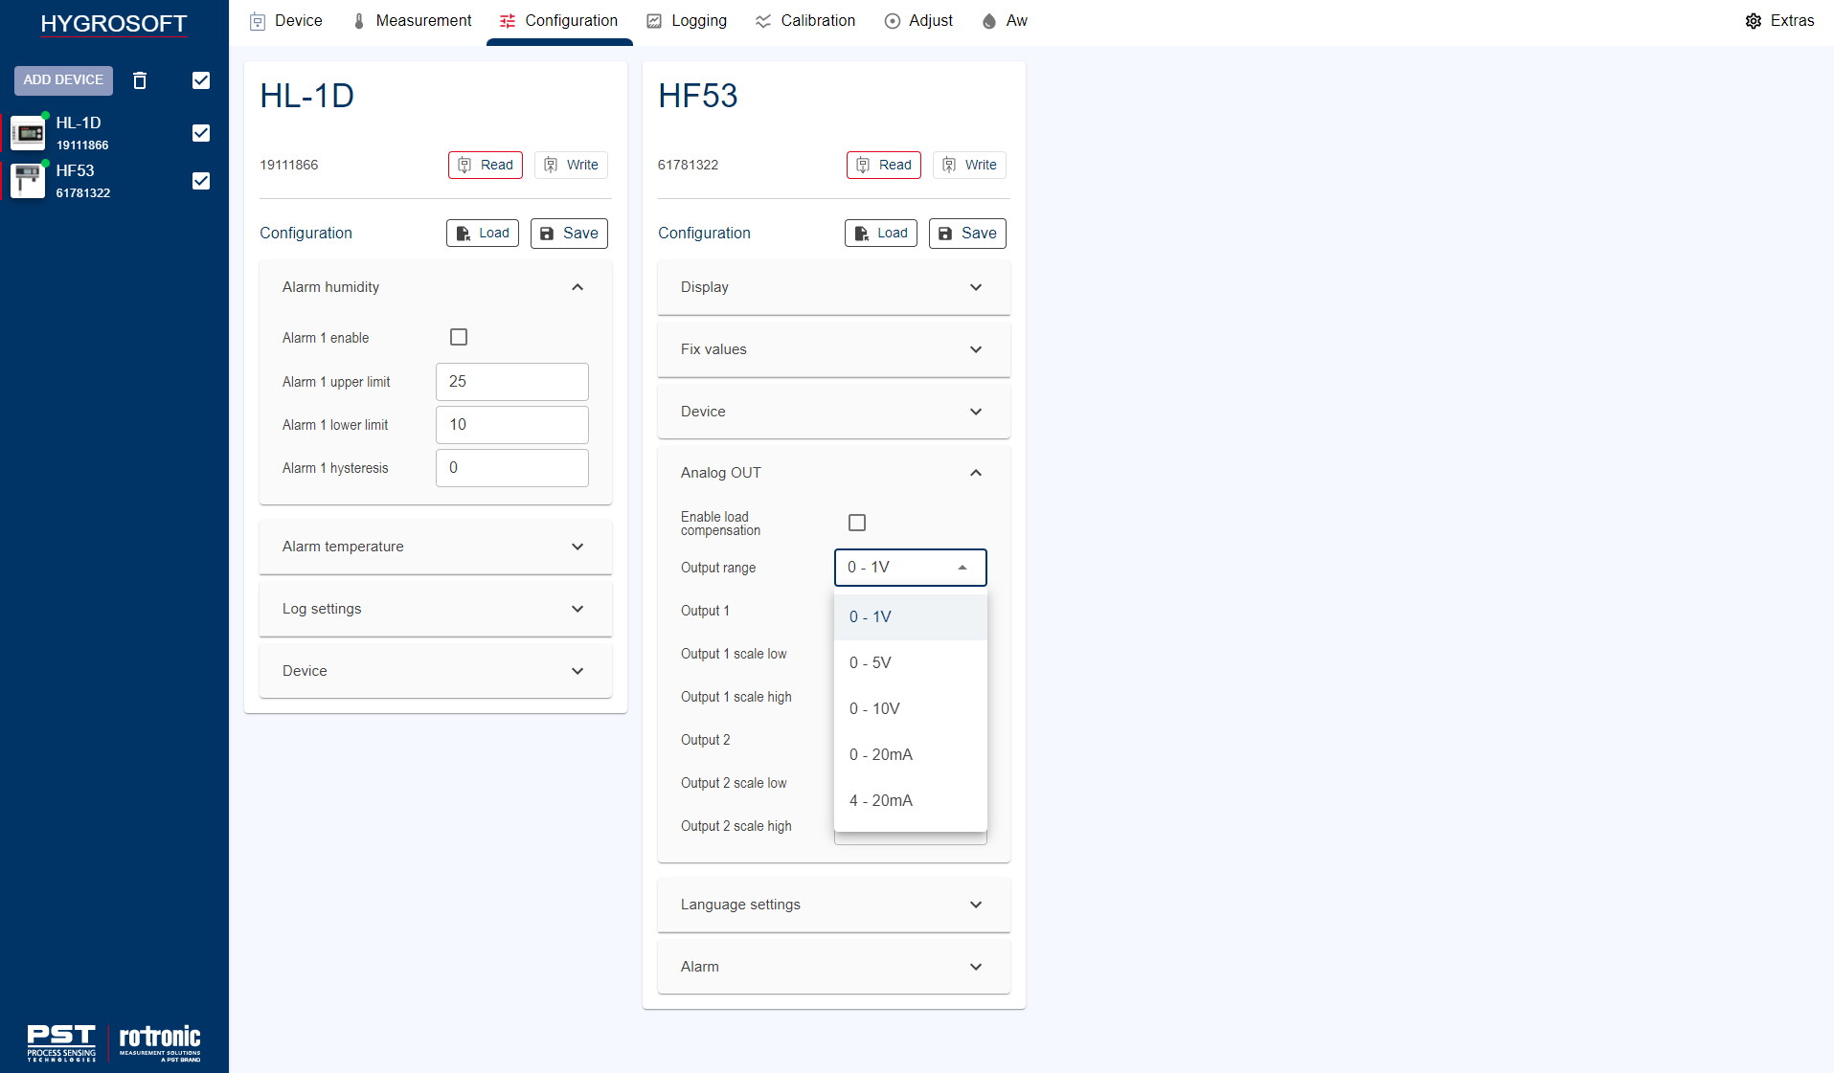Toggle the select-all devices checkbox
The height and width of the screenshot is (1073, 1834).
coord(201,80)
